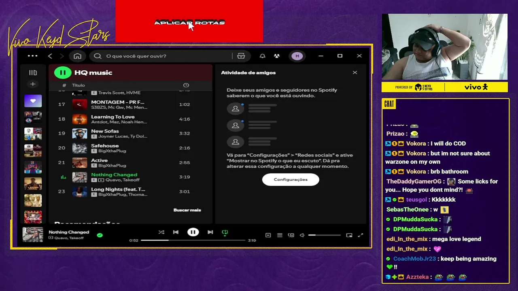Go back using the left arrow
The image size is (518, 291).
tap(50, 56)
